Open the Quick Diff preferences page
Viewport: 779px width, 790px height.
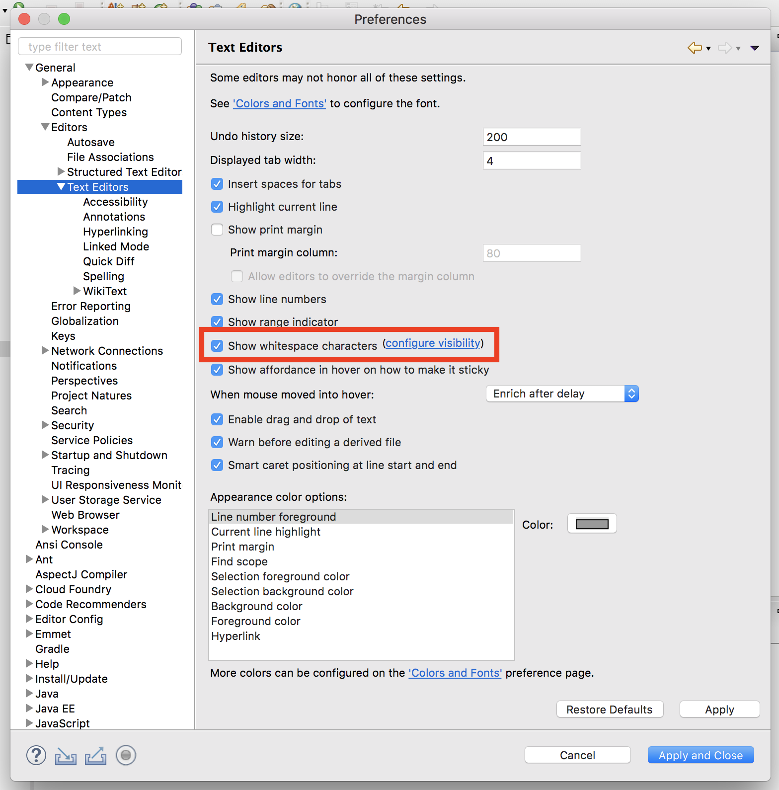(109, 261)
